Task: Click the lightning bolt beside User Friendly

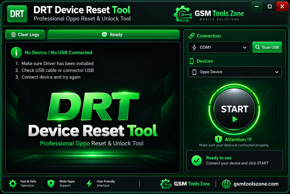Action: (89, 183)
